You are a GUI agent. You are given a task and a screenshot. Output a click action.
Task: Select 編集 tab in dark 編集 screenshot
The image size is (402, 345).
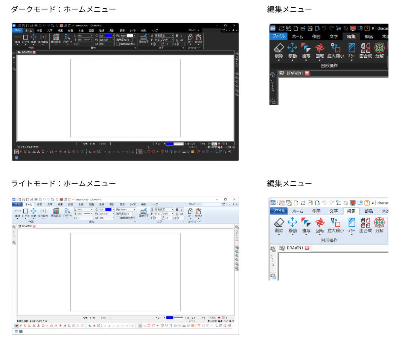click(351, 37)
